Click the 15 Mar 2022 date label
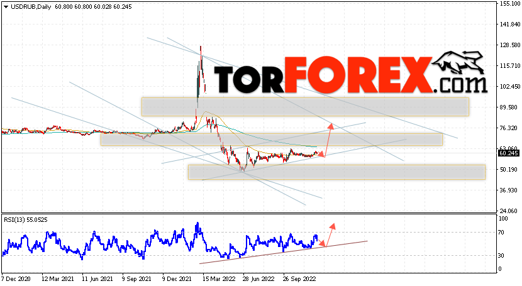Image resolution: width=522 pixels, height=286 pixels. click(219, 278)
